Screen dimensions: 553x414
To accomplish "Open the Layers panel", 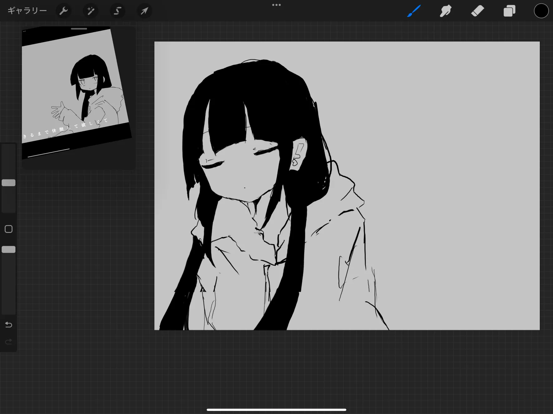I will (x=509, y=11).
